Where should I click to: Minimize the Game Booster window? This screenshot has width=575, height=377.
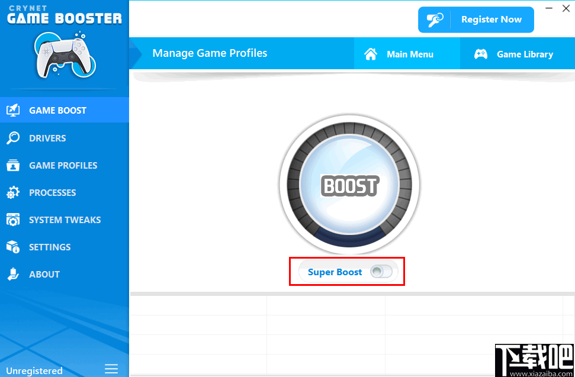(x=549, y=8)
